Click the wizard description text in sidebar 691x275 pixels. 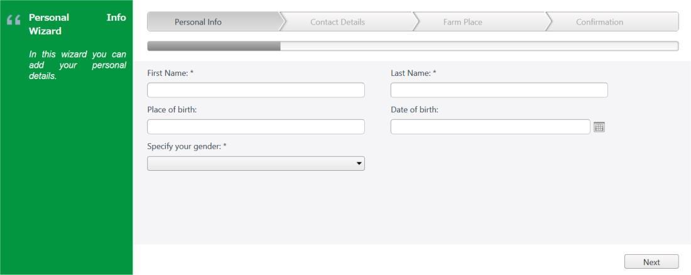pos(77,65)
